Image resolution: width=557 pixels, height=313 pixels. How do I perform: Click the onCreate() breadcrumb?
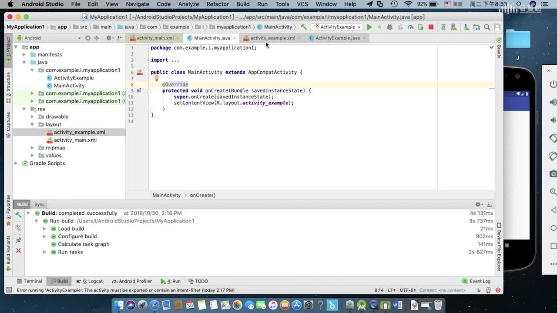click(x=203, y=195)
